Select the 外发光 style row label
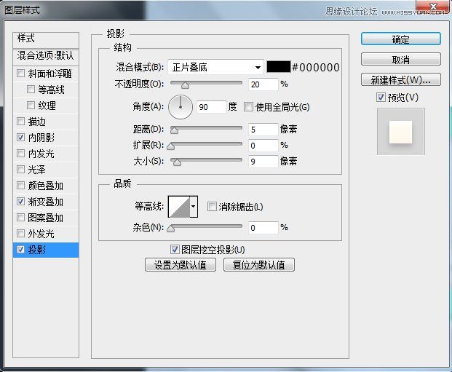The image size is (452, 372). point(41,234)
